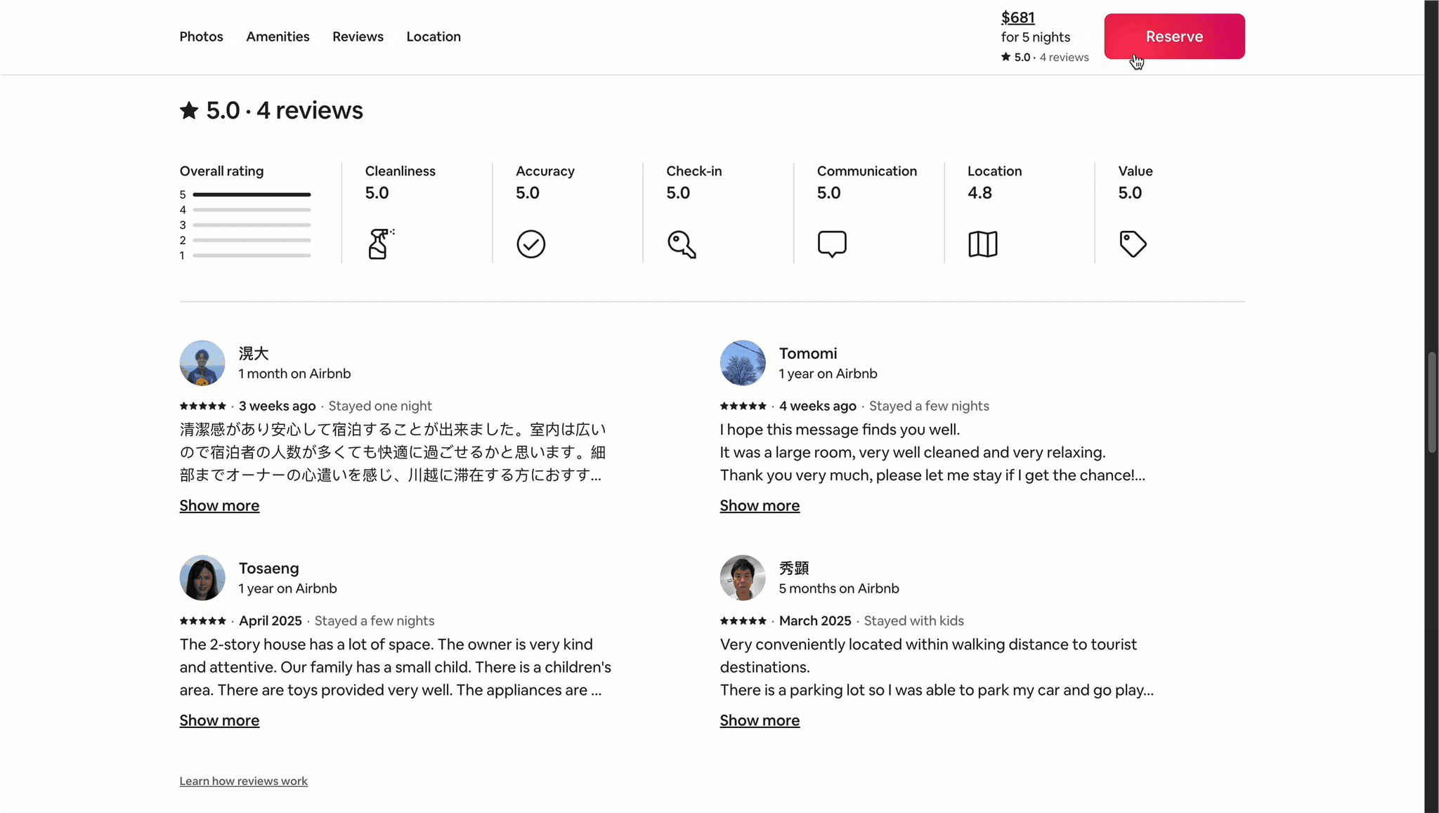1439x813 pixels.
Task: Click the $681 price link
Action: pyautogui.click(x=1017, y=17)
